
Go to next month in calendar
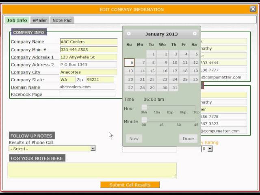coord(195,34)
